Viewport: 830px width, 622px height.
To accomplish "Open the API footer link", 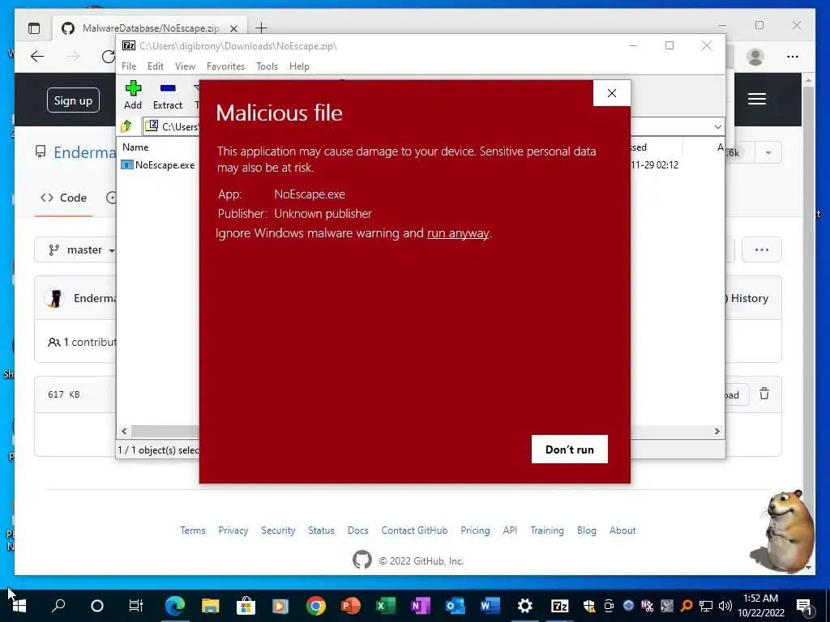I will 510,530.
